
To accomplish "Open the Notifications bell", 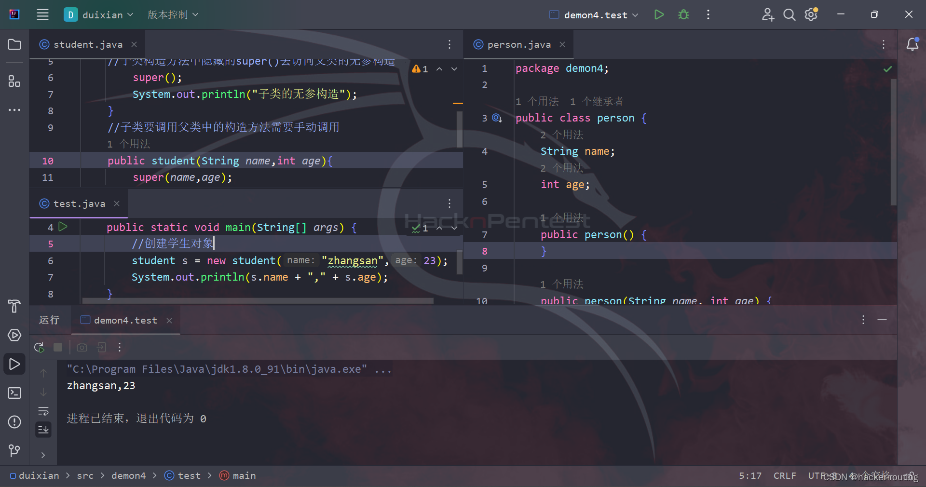I will [x=913, y=44].
